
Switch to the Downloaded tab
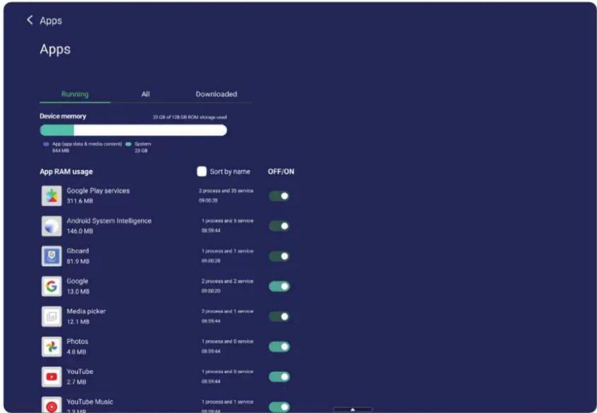coord(216,94)
